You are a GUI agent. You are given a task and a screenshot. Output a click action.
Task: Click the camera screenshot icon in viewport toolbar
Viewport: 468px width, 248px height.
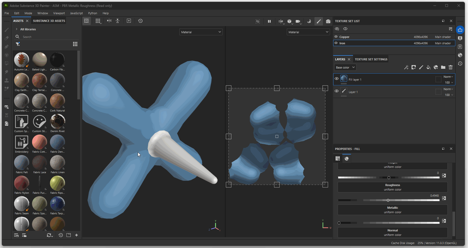point(328,21)
